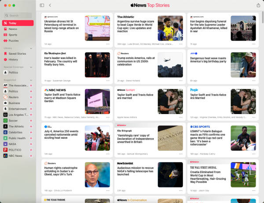Open the People Swift and Kelce thumbnail
The height and width of the screenshot is (203, 264).
click(243, 101)
